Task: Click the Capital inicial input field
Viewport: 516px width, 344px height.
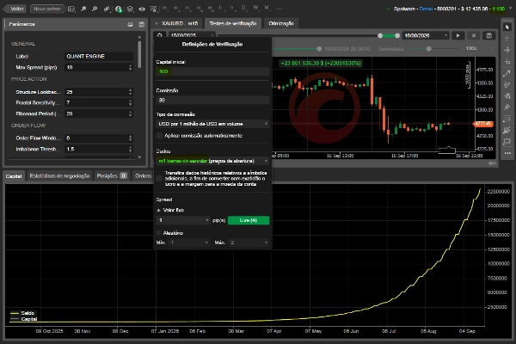Action: click(x=212, y=71)
